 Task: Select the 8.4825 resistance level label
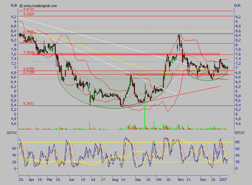click(29, 32)
